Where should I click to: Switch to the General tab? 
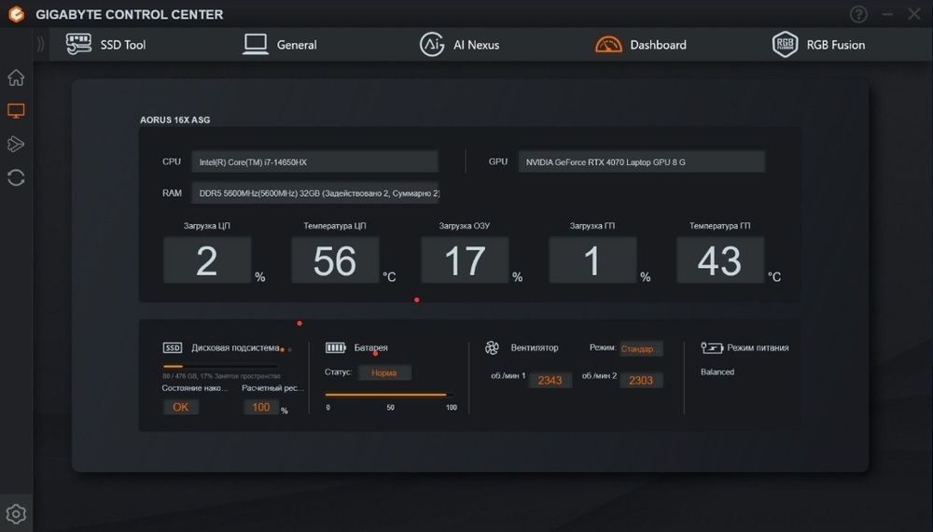[x=280, y=45]
